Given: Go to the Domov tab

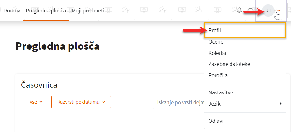Looking at the screenshot, I should point(12,11).
